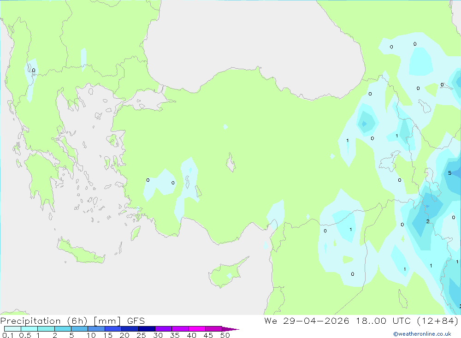Pick the 1–2 mm legend color swatch
This screenshot has width=461, height=338.
[x=46, y=329]
